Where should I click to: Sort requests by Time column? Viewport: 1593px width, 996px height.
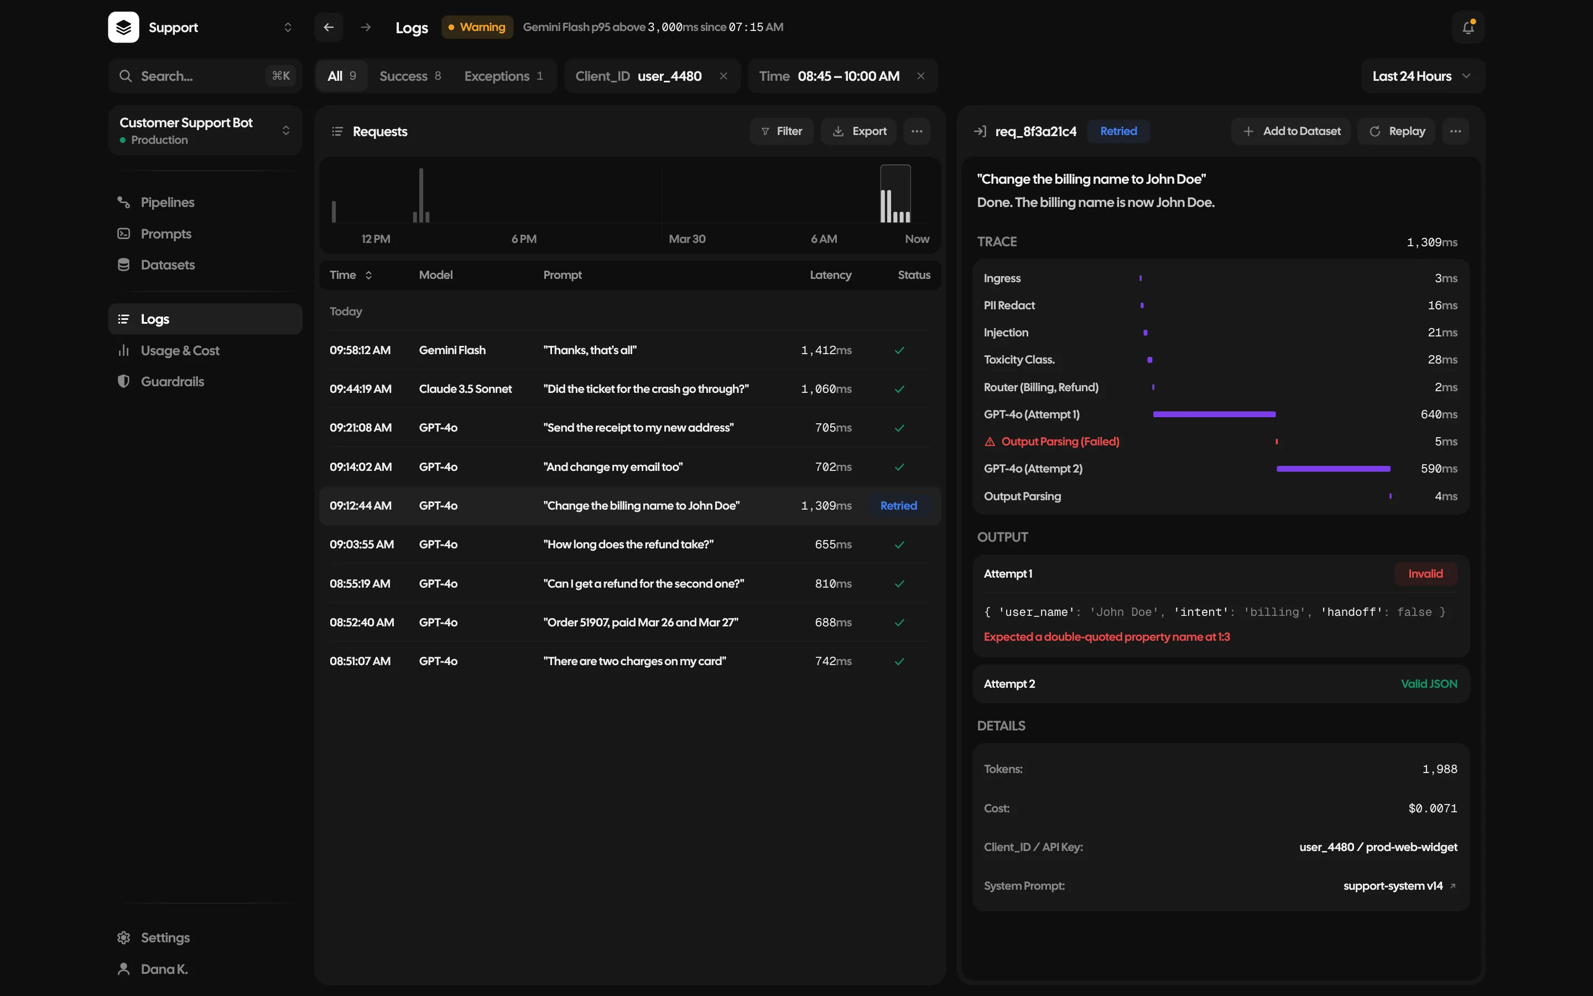pyautogui.click(x=351, y=274)
